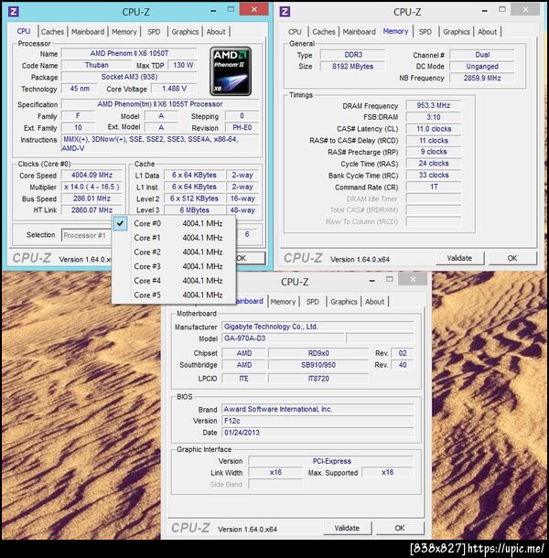The image size is (549, 558).
Task: Close the Mainboard CPU-Z window
Action: (413, 279)
